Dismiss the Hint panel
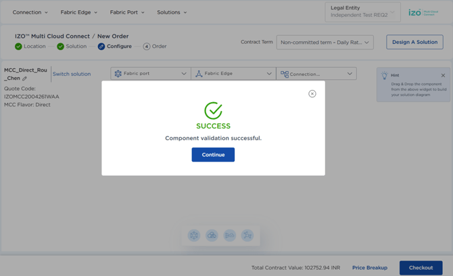The image size is (453, 276). point(443,76)
